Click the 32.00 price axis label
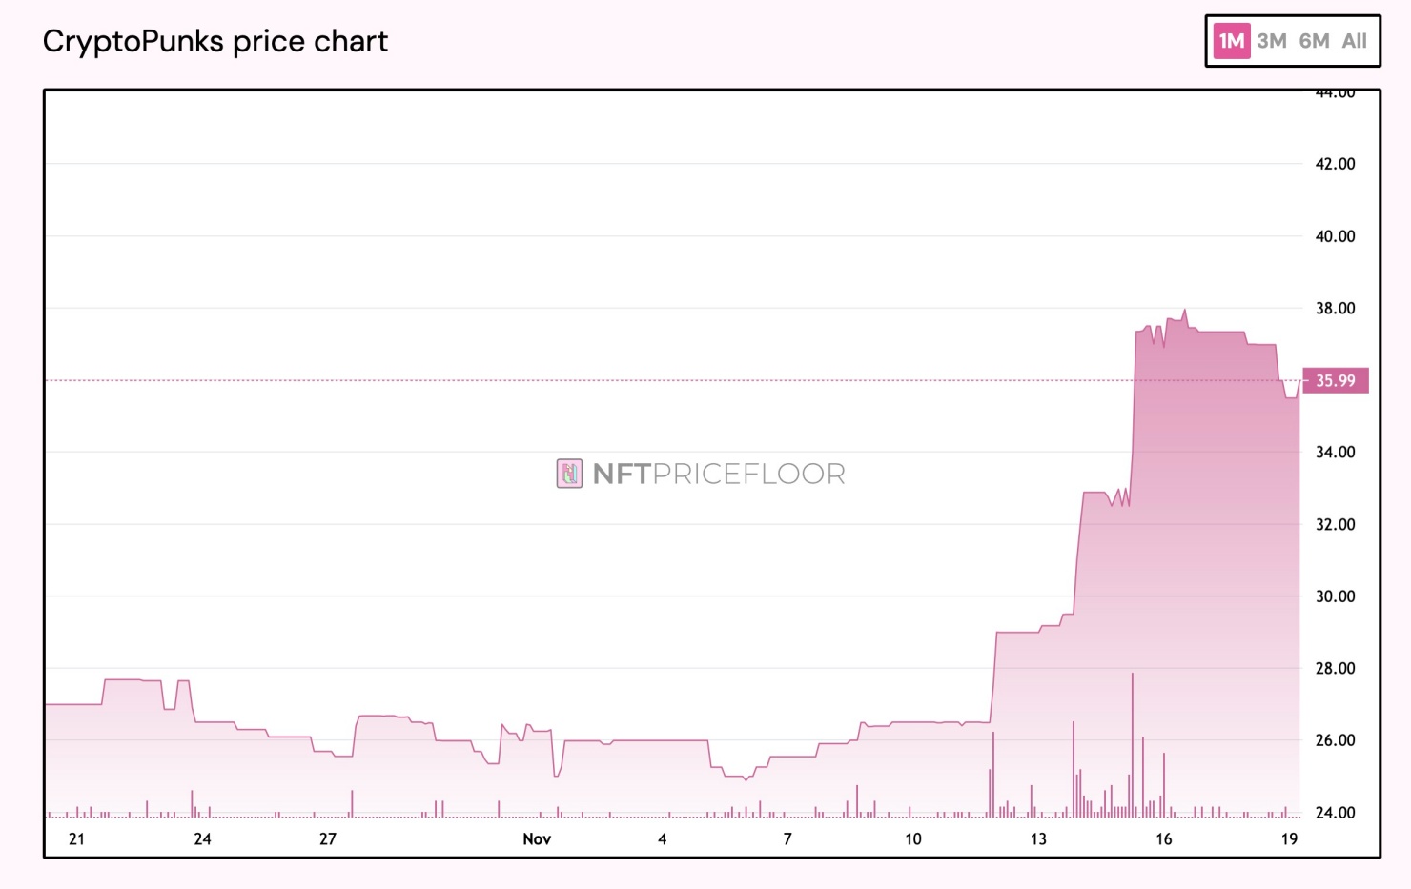This screenshot has width=1411, height=889. pos(1335,524)
